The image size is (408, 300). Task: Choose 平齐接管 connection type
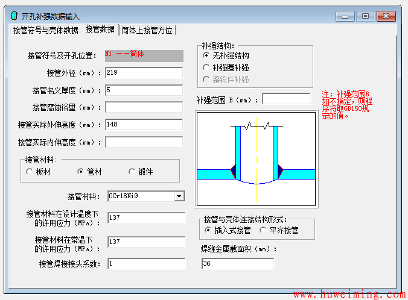coord(263,230)
